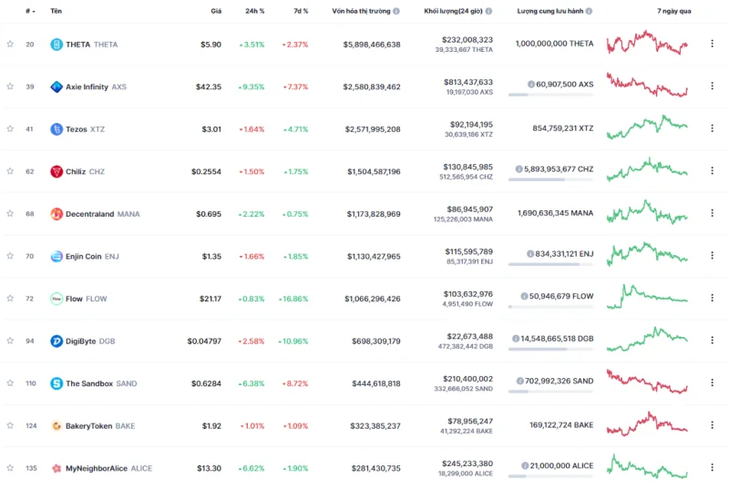The width and height of the screenshot is (729, 489).
Task: Open Flow 7-day sparkline chart
Action: click(x=647, y=297)
